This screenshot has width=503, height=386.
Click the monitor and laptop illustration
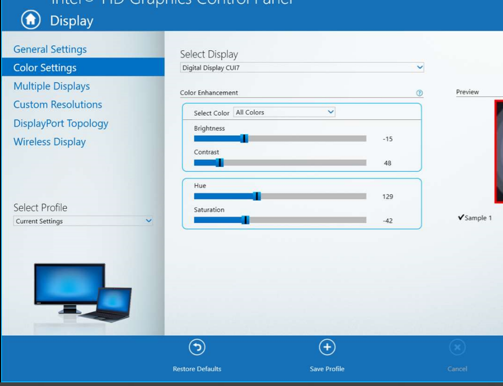[83, 293]
